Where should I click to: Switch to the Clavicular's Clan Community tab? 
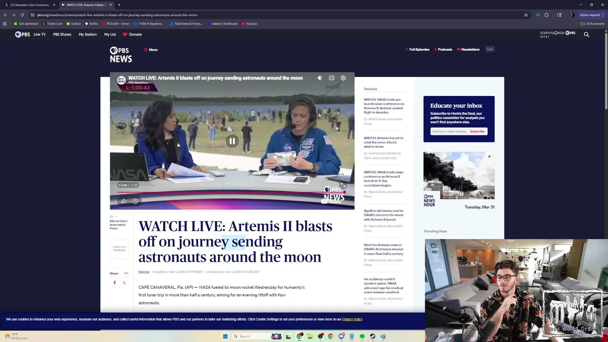pos(29,5)
